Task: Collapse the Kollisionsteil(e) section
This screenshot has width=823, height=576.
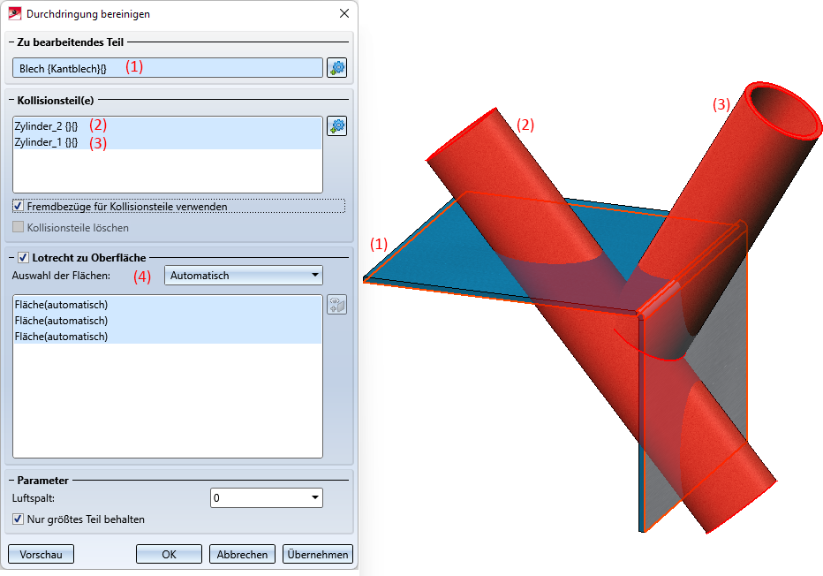Action: tap(11, 100)
